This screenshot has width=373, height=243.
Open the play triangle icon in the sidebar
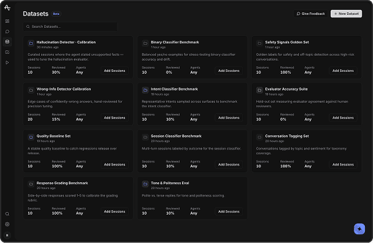[7, 63]
